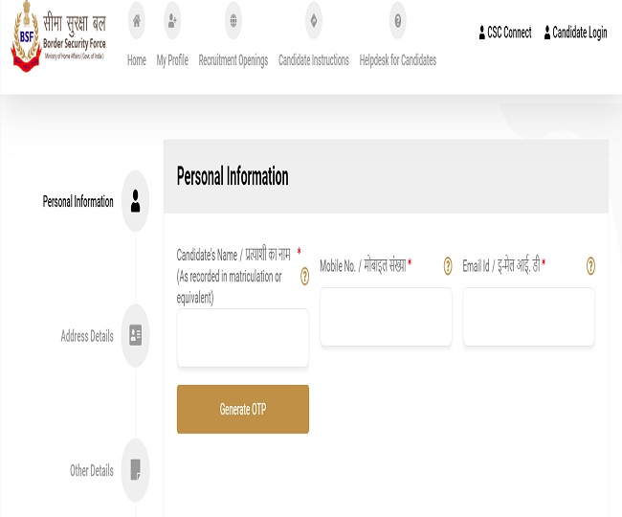This screenshot has width=622, height=517.
Task: Open the Candidate Login link
Action: pyautogui.click(x=575, y=33)
